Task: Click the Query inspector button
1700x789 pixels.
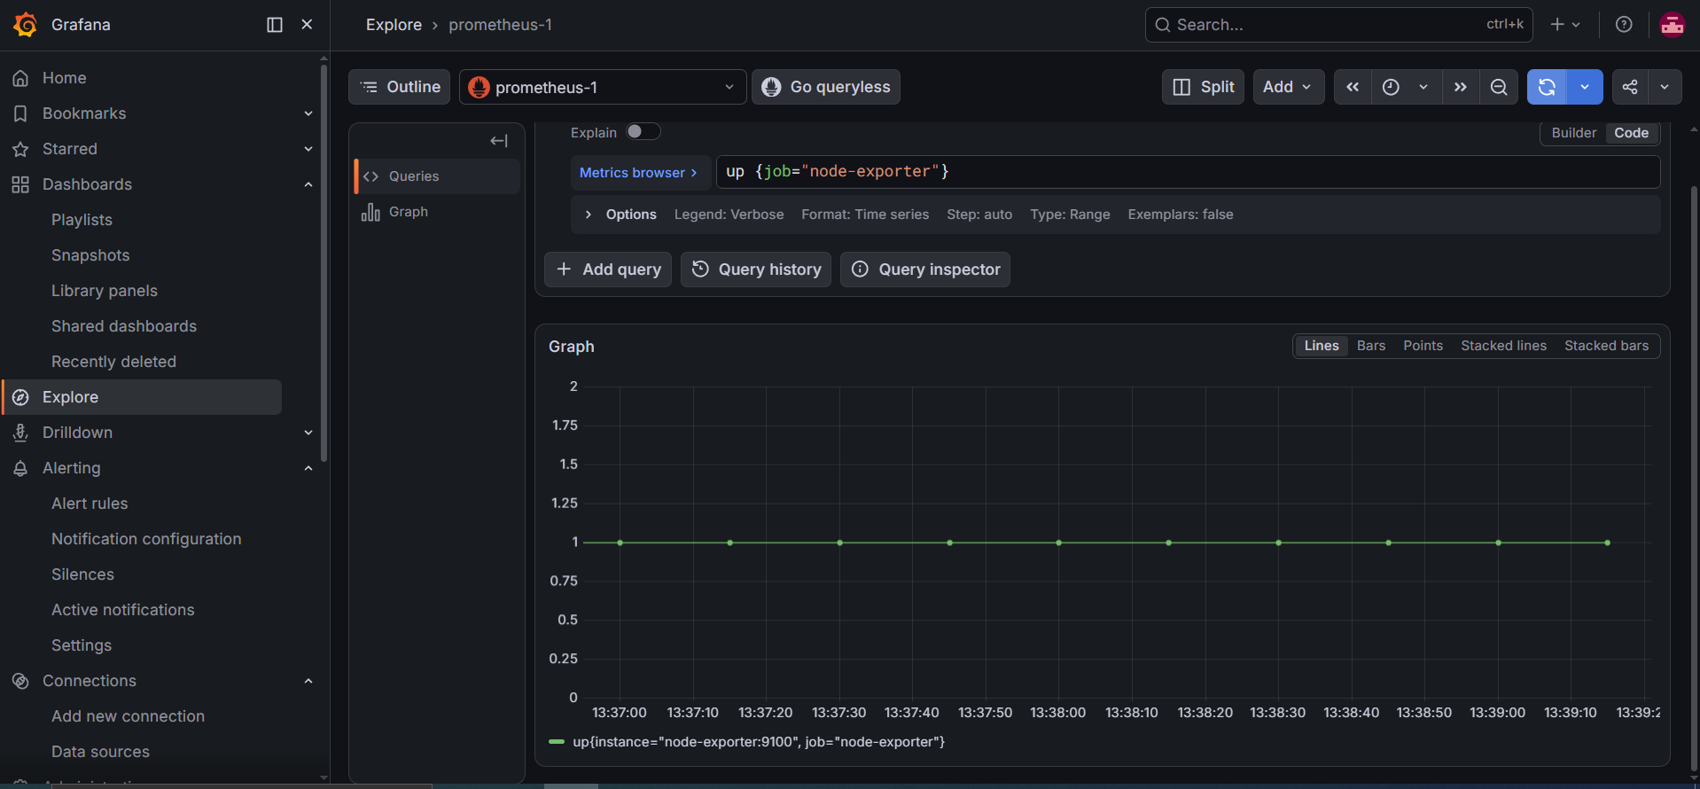Action: click(925, 270)
